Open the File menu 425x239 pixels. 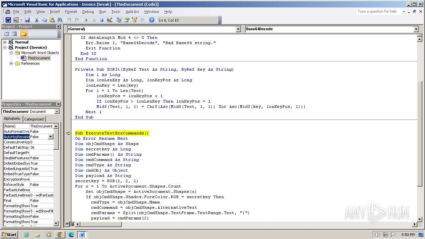16,12
